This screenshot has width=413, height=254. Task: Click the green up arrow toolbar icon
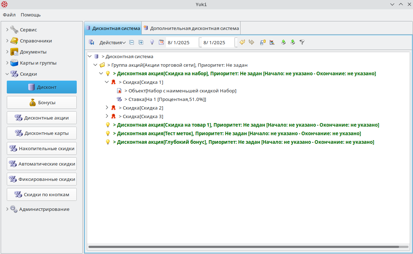[283, 42]
